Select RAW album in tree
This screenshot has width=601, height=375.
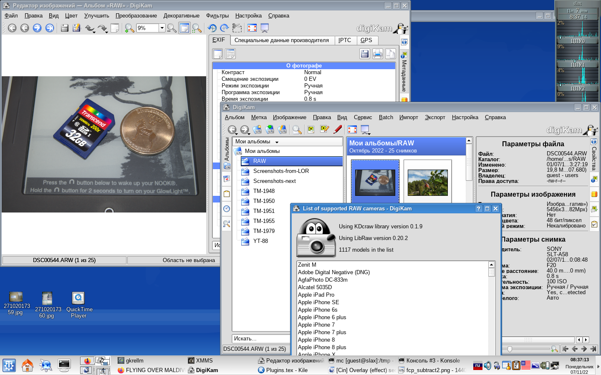click(x=291, y=161)
